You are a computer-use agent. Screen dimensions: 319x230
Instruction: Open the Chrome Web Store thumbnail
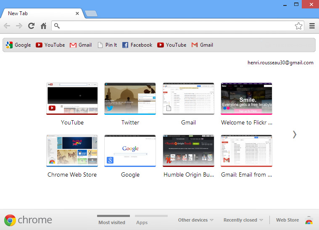(x=72, y=151)
